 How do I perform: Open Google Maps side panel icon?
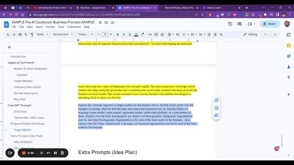click(289, 77)
